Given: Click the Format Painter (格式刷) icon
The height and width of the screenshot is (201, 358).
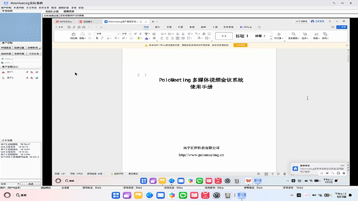Looking at the screenshot, I should point(74,36).
